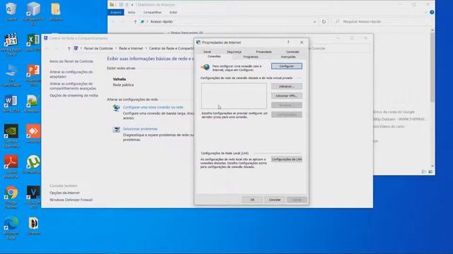Click the blue help icon in Explorador de Arquivos ribbon
The width and height of the screenshot is (453, 254).
[432, 13]
